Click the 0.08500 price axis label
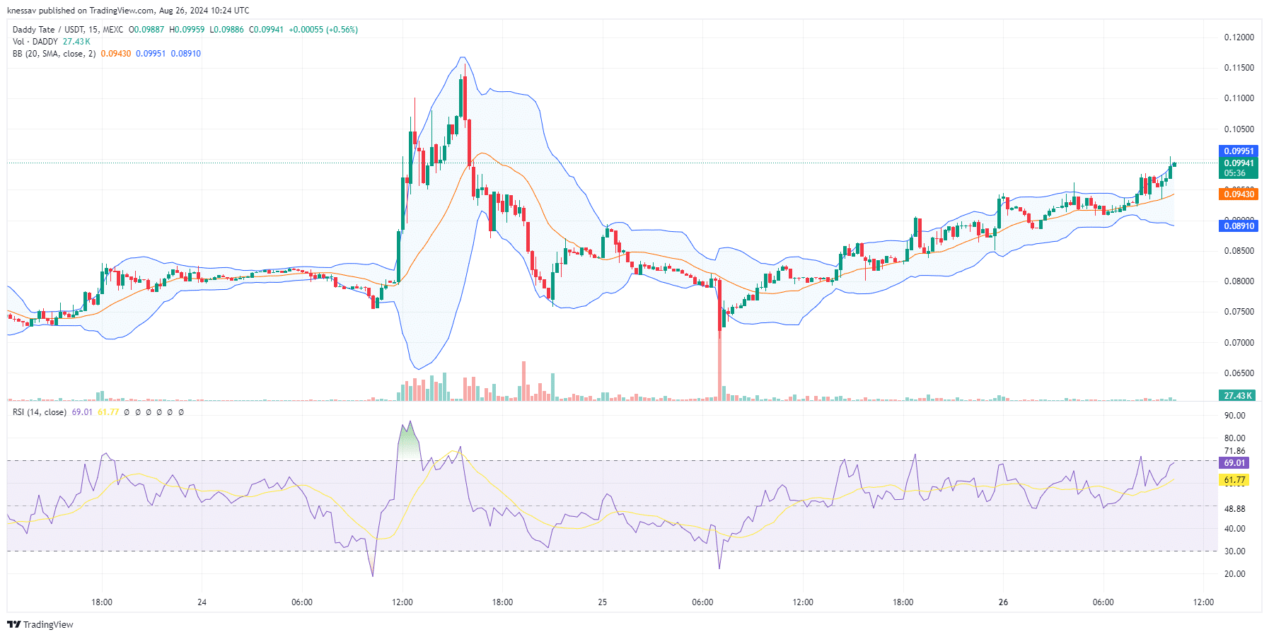Image resolution: width=1269 pixels, height=637 pixels. [x=1239, y=251]
